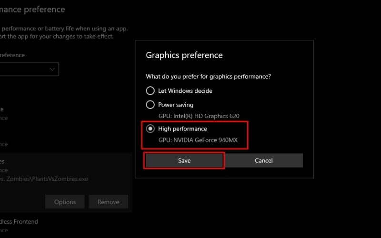Click the Intel HD Graphics 620 GPU text
Image resolution: width=381 pixels, height=238 pixels.
point(199,116)
